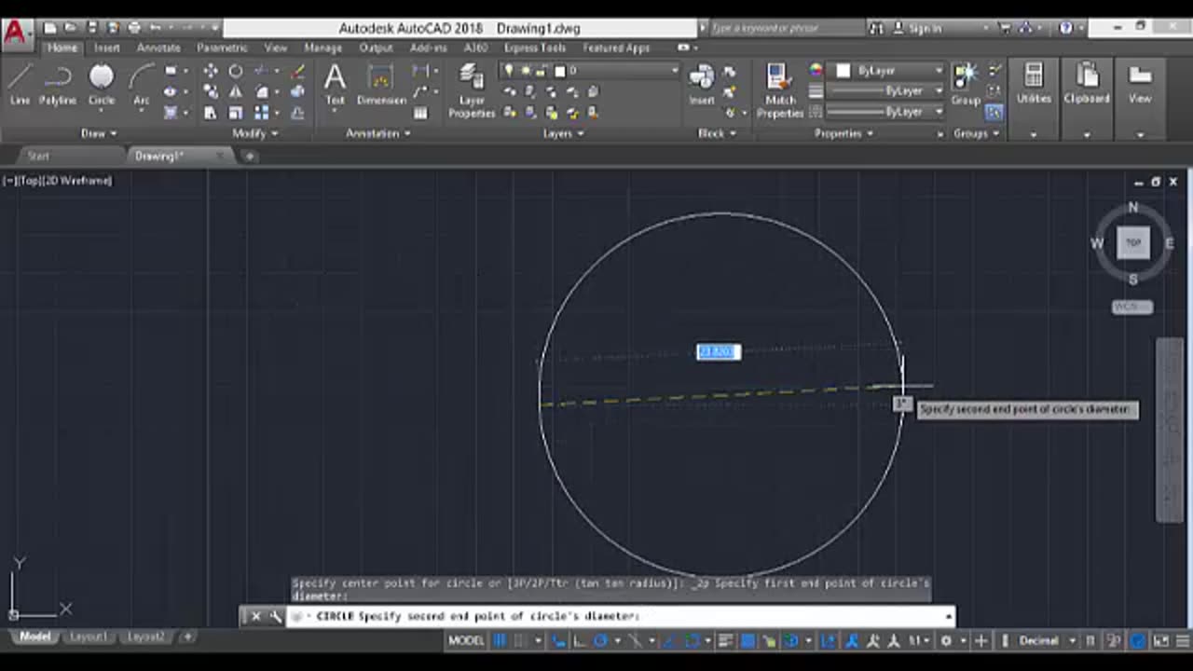The image size is (1193, 671).
Task: Open Layer Properties manager
Action: [472, 90]
